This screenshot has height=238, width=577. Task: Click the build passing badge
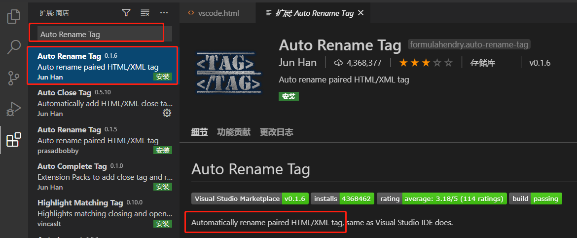pyautogui.click(x=536, y=198)
